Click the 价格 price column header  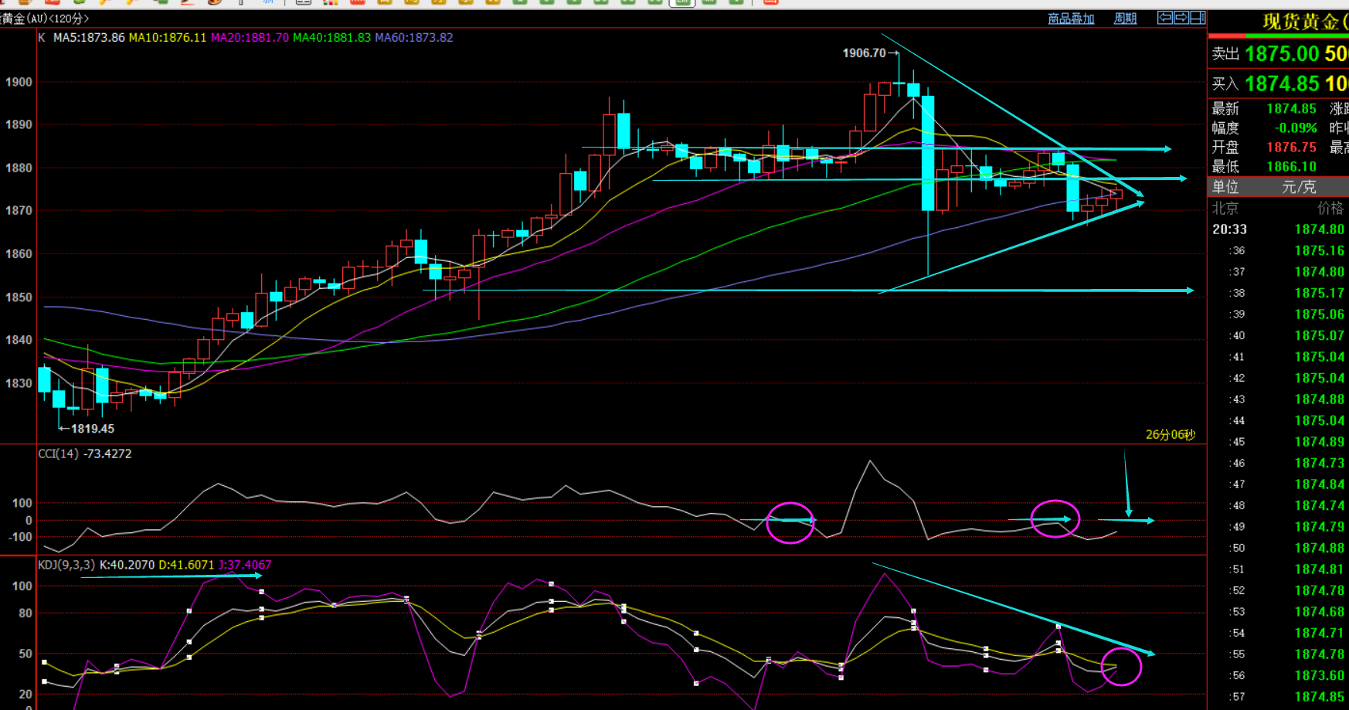click(1330, 208)
